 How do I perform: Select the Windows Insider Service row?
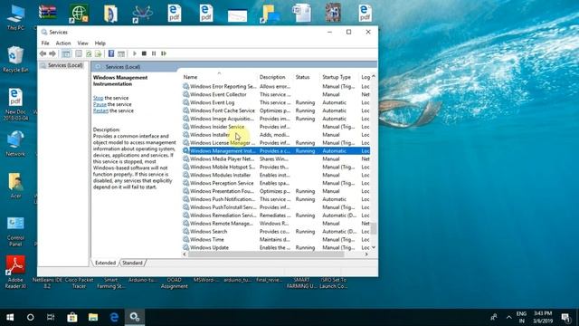coord(276,127)
